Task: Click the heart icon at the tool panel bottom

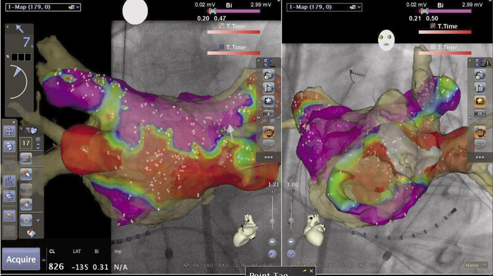Action: click(31, 233)
